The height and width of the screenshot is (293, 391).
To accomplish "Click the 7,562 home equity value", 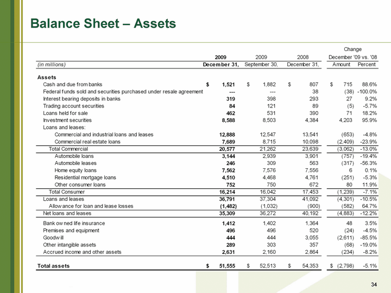I will [x=229, y=171].
